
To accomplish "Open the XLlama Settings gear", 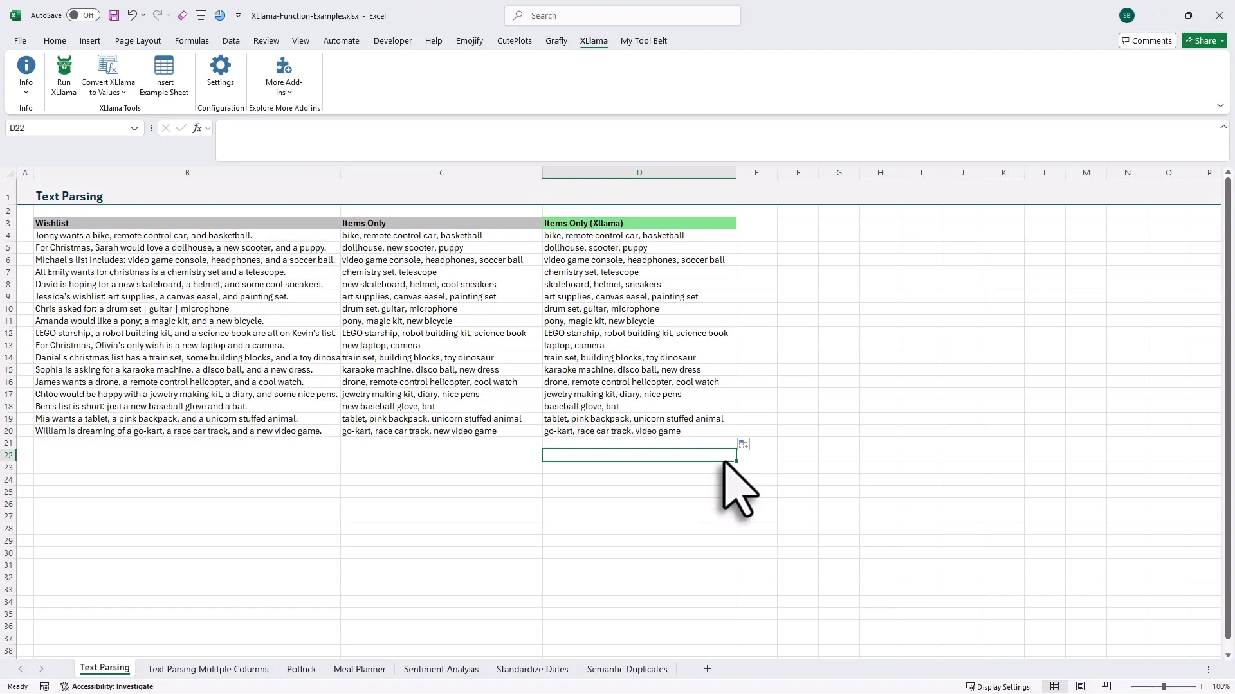I will coord(220,66).
